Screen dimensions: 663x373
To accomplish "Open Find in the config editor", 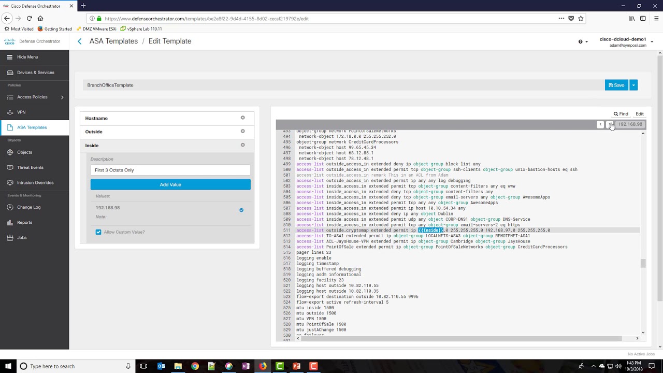I will point(621,114).
